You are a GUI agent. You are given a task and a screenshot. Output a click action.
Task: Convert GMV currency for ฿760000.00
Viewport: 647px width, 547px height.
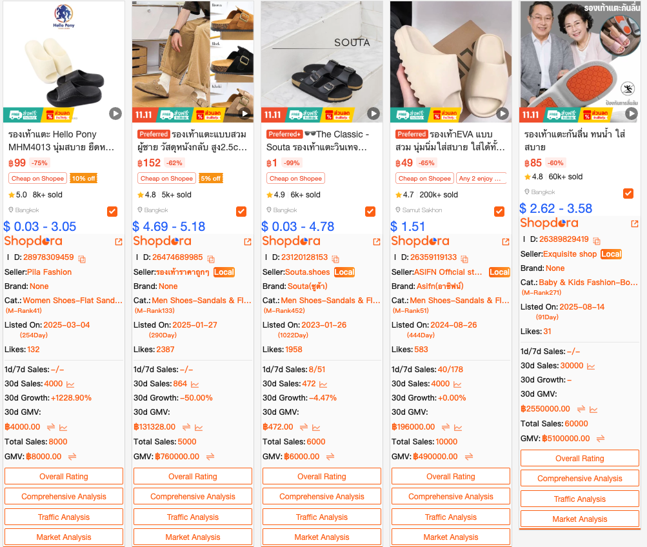click(210, 457)
